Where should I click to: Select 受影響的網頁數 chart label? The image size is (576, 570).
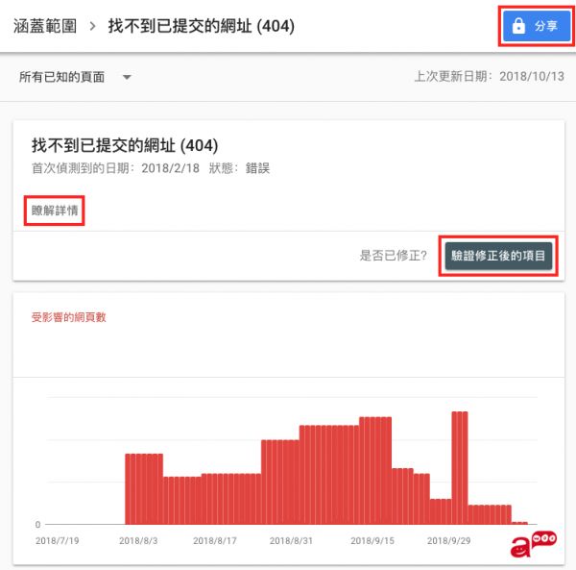pos(69,317)
